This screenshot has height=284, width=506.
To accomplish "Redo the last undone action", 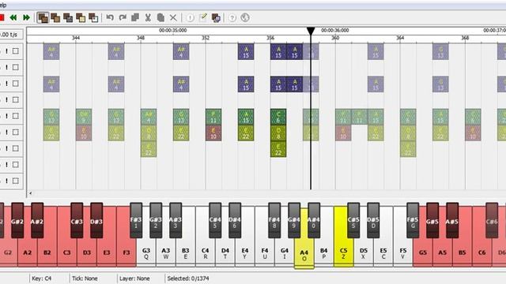I will tap(123, 17).
